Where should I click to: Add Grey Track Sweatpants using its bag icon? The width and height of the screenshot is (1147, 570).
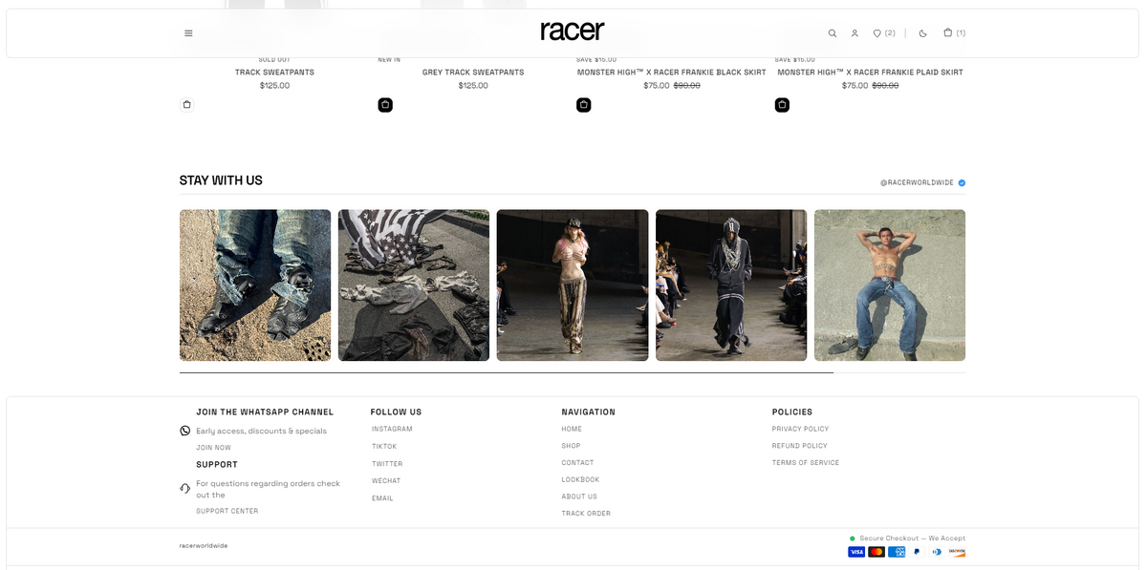(x=385, y=105)
